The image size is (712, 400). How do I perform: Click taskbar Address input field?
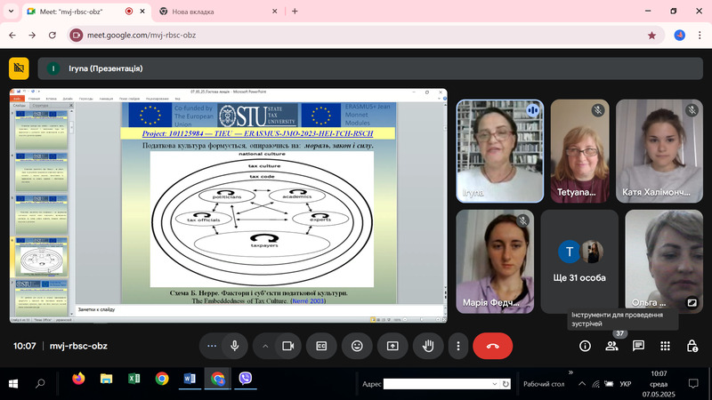438,384
